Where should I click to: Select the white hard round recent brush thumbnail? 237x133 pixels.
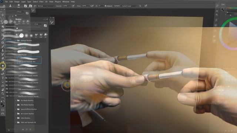21,35
